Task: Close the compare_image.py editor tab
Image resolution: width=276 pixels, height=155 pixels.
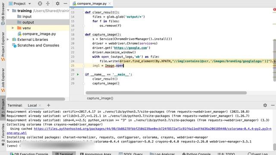Action: pos(110,3)
